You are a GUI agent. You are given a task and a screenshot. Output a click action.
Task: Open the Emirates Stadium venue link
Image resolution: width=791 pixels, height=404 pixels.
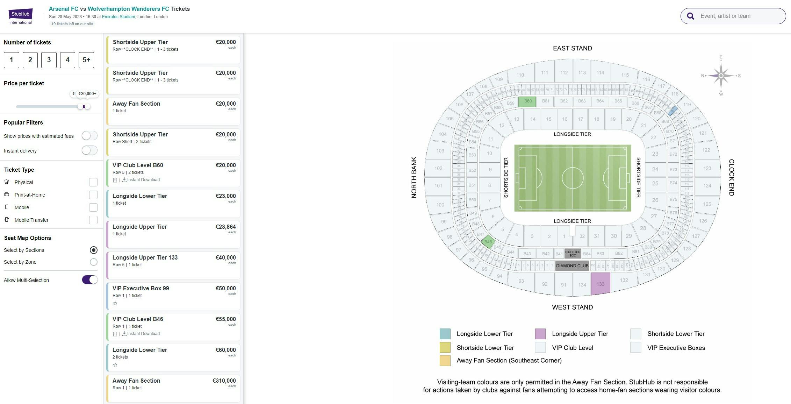click(x=118, y=17)
